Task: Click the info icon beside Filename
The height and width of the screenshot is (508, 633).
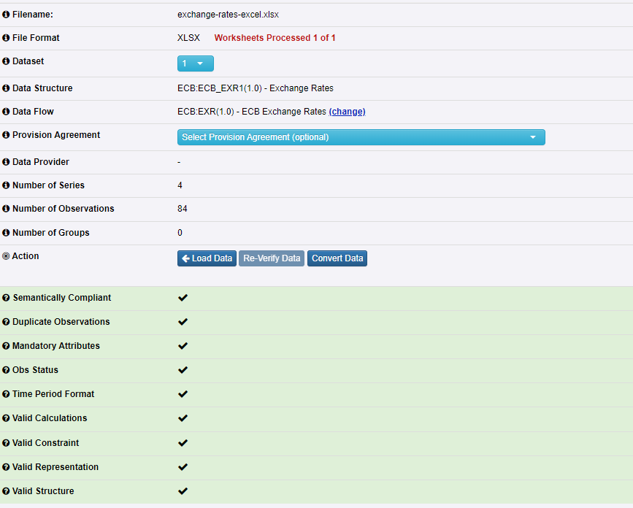Action: point(7,15)
